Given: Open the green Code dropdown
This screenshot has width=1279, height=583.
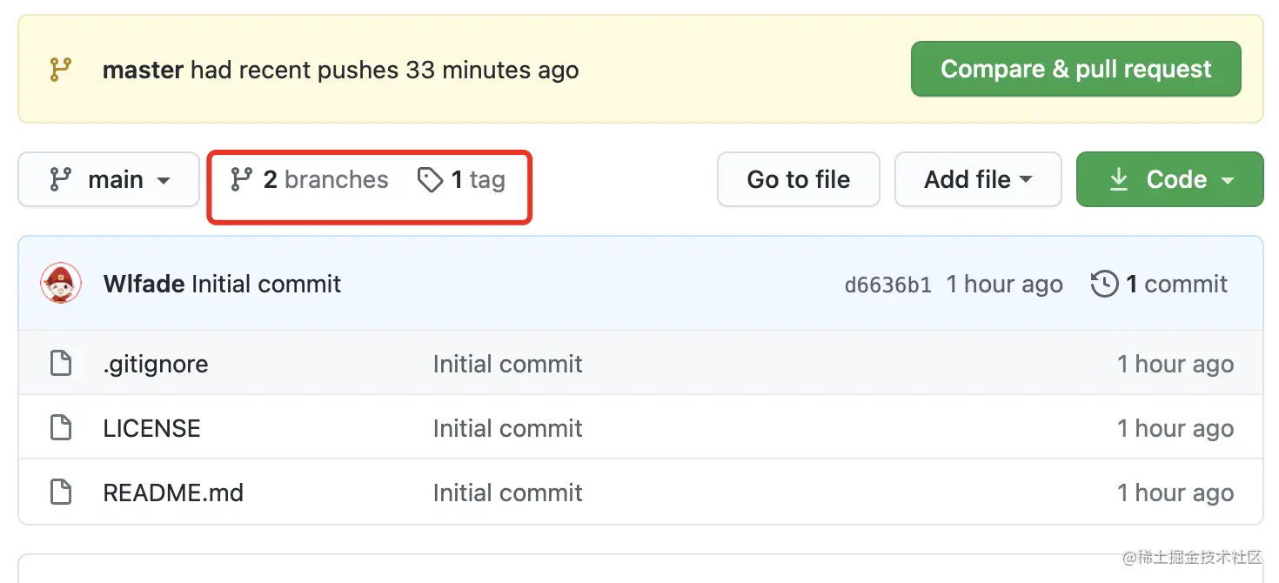Looking at the screenshot, I should (1169, 180).
